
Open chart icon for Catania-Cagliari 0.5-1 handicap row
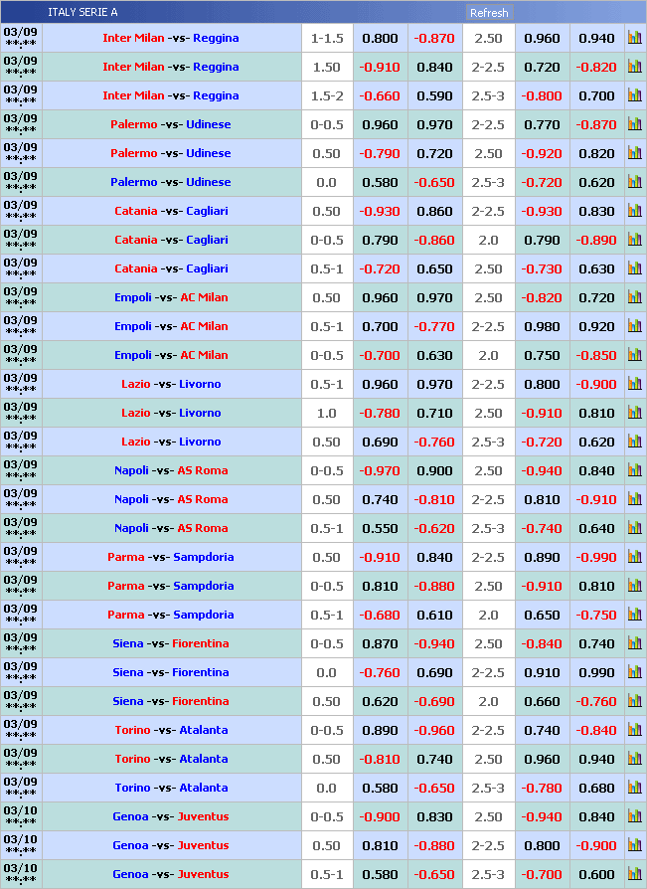pyautogui.click(x=634, y=268)
